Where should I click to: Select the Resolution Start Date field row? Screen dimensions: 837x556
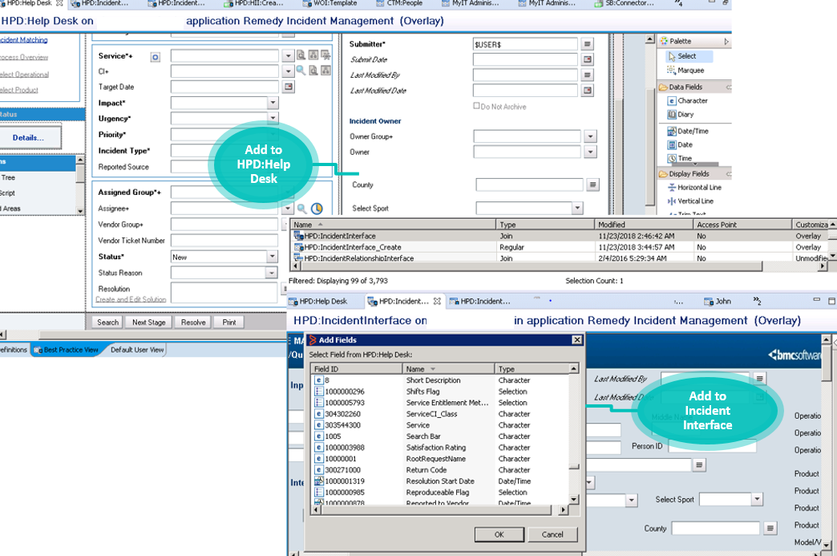pos(441,481)
